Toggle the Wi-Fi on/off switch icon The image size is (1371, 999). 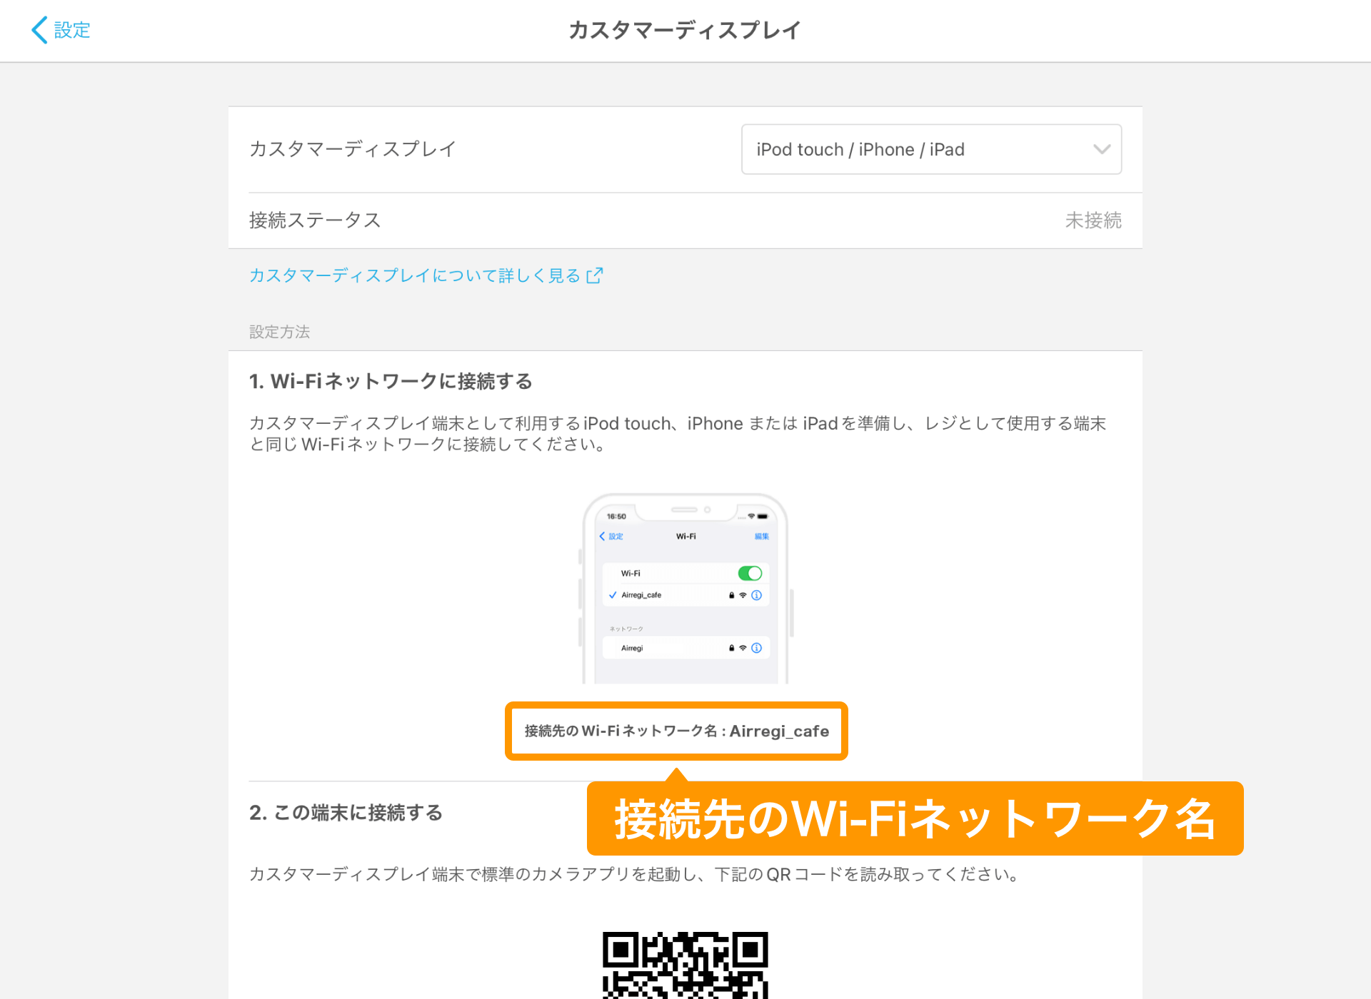[750, 574]
